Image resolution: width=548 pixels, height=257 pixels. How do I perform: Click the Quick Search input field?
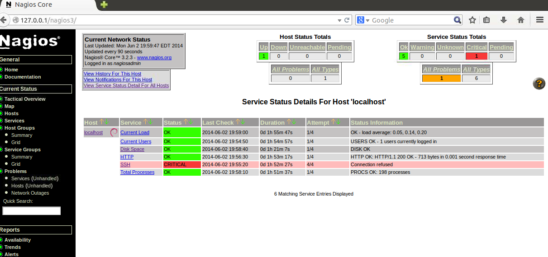point(32,211)
